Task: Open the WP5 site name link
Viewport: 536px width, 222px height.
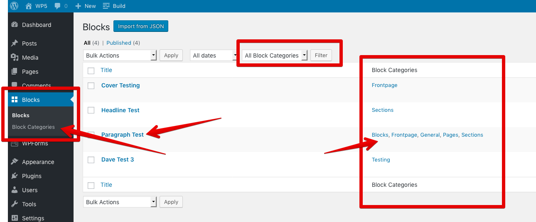Action: 41,6
